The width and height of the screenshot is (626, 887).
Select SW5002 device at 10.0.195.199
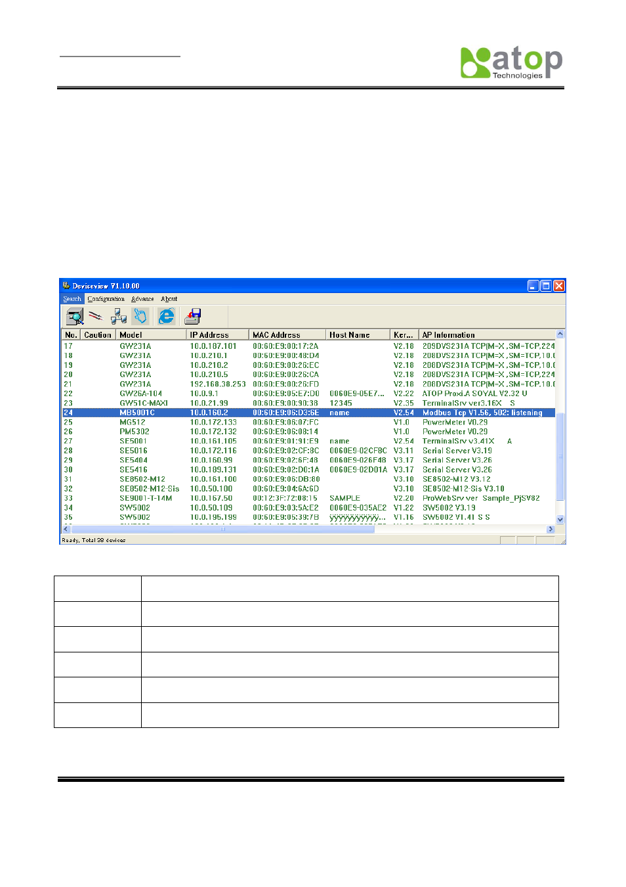308,518
